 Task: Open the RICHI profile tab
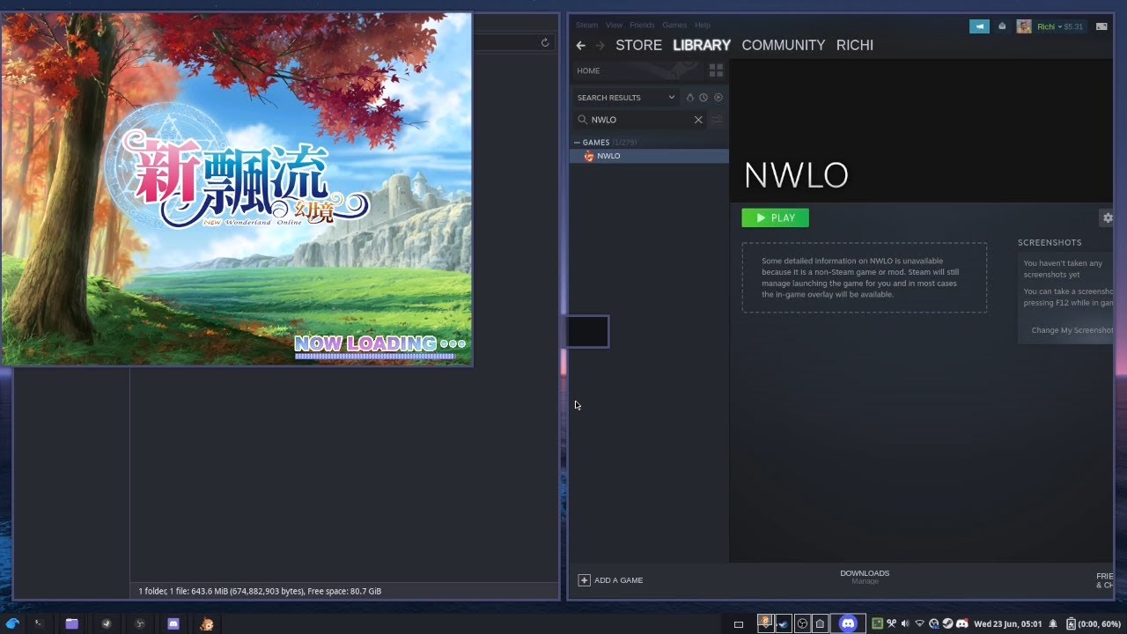click(x=854, y=45)
